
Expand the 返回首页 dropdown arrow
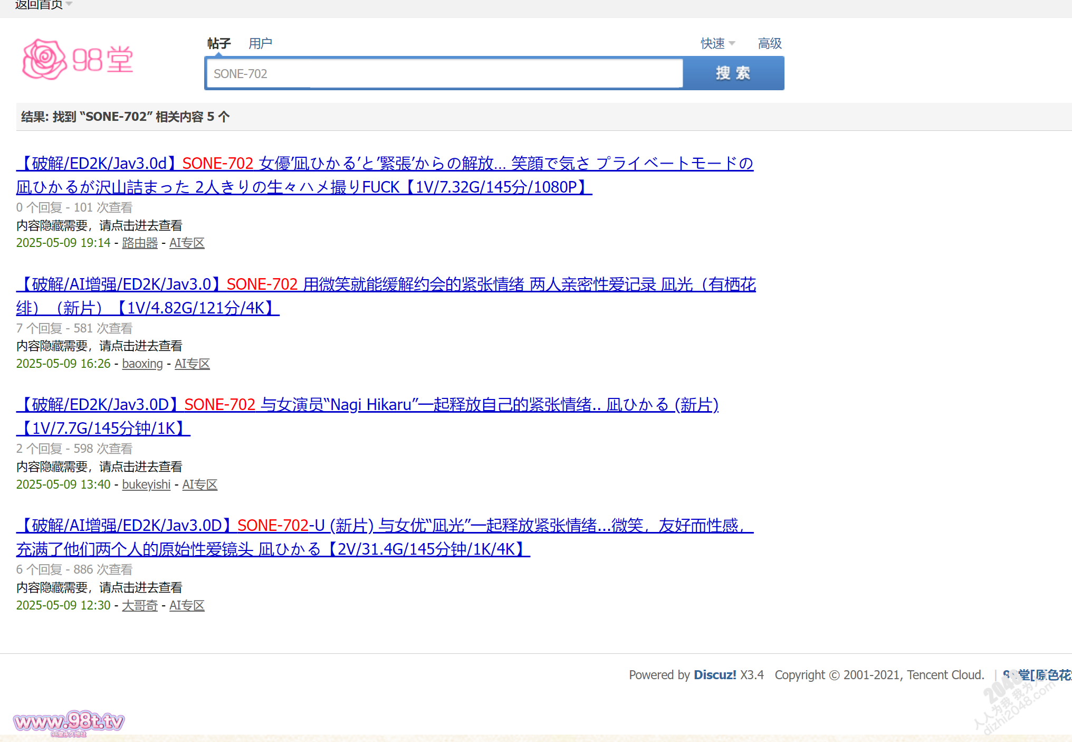pyautogui.click(x=70, y=4)
